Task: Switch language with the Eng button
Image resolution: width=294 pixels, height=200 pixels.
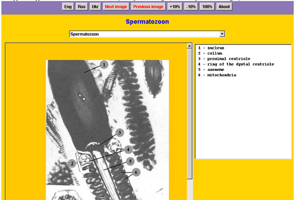Action: click(68, 7)
